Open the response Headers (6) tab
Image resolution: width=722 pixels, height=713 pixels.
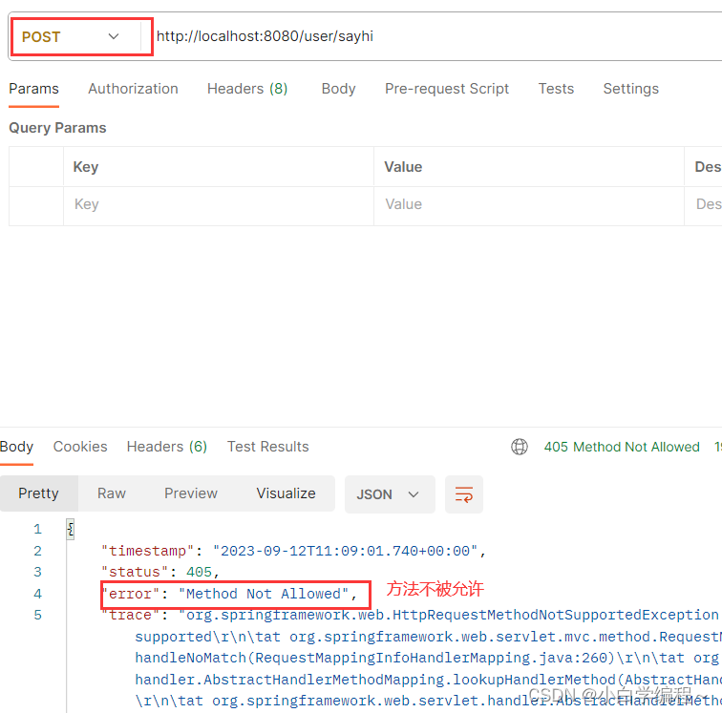point(167,447)
